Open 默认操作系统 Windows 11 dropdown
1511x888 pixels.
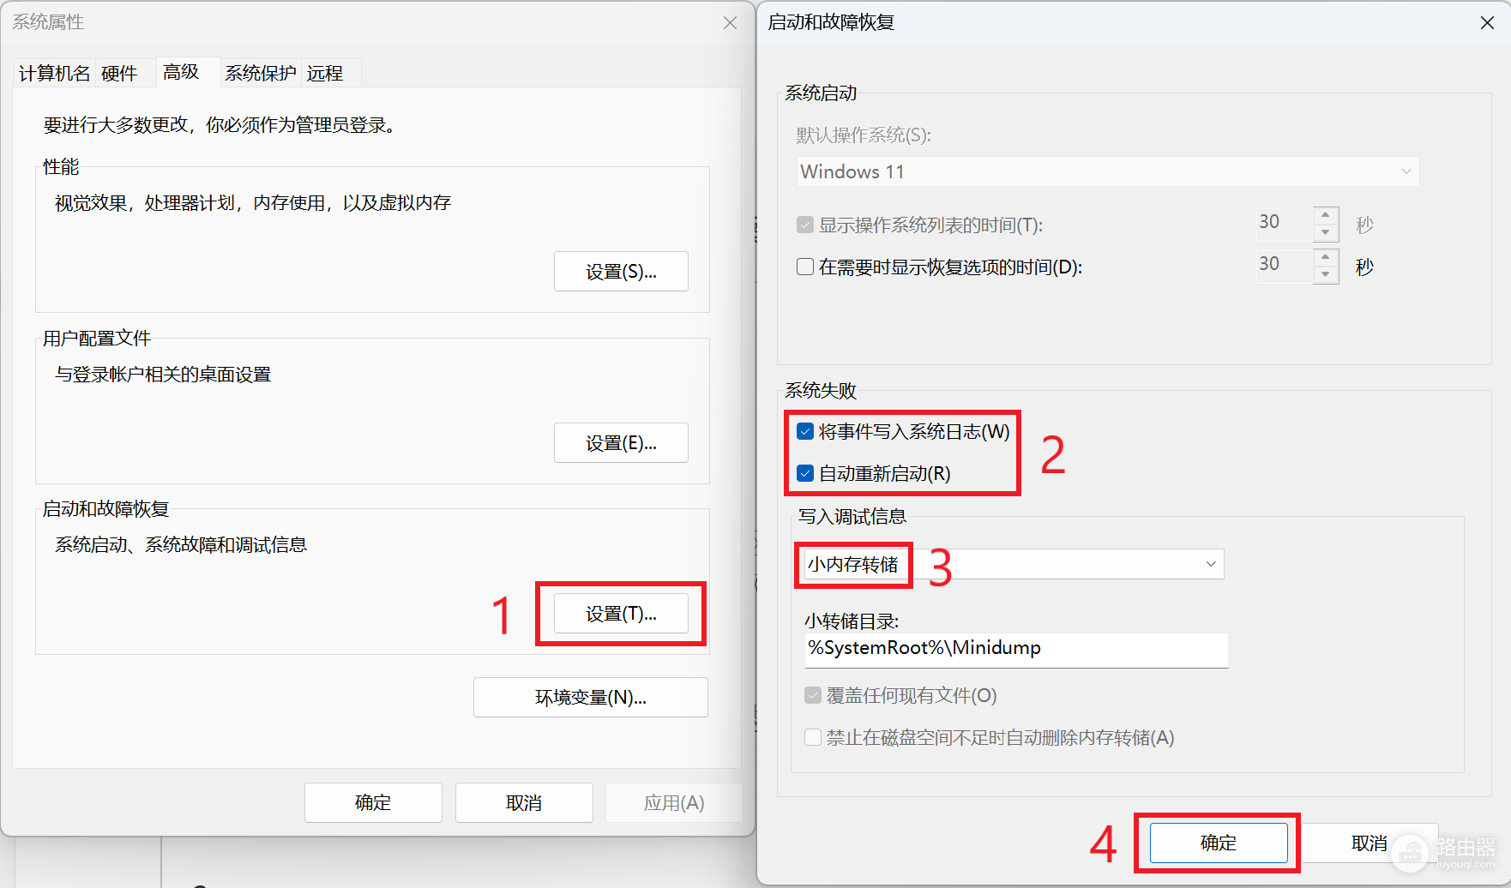[x=1108, y=171]
